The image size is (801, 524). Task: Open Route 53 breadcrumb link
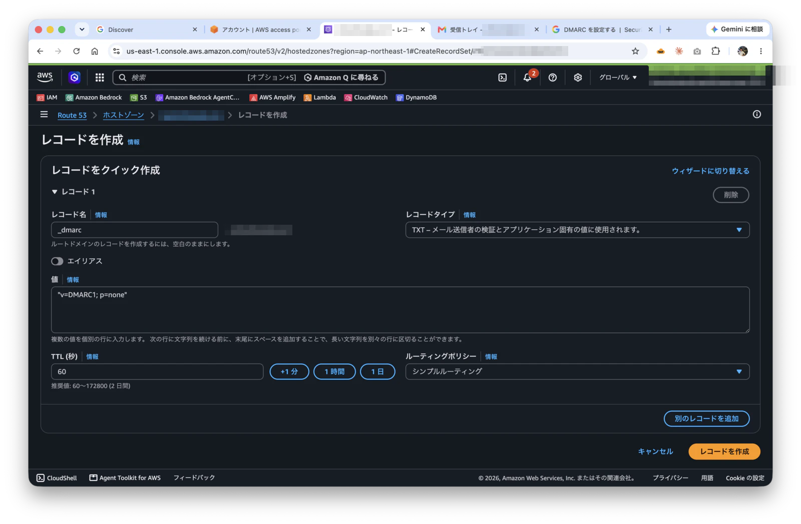click(72, 115)
